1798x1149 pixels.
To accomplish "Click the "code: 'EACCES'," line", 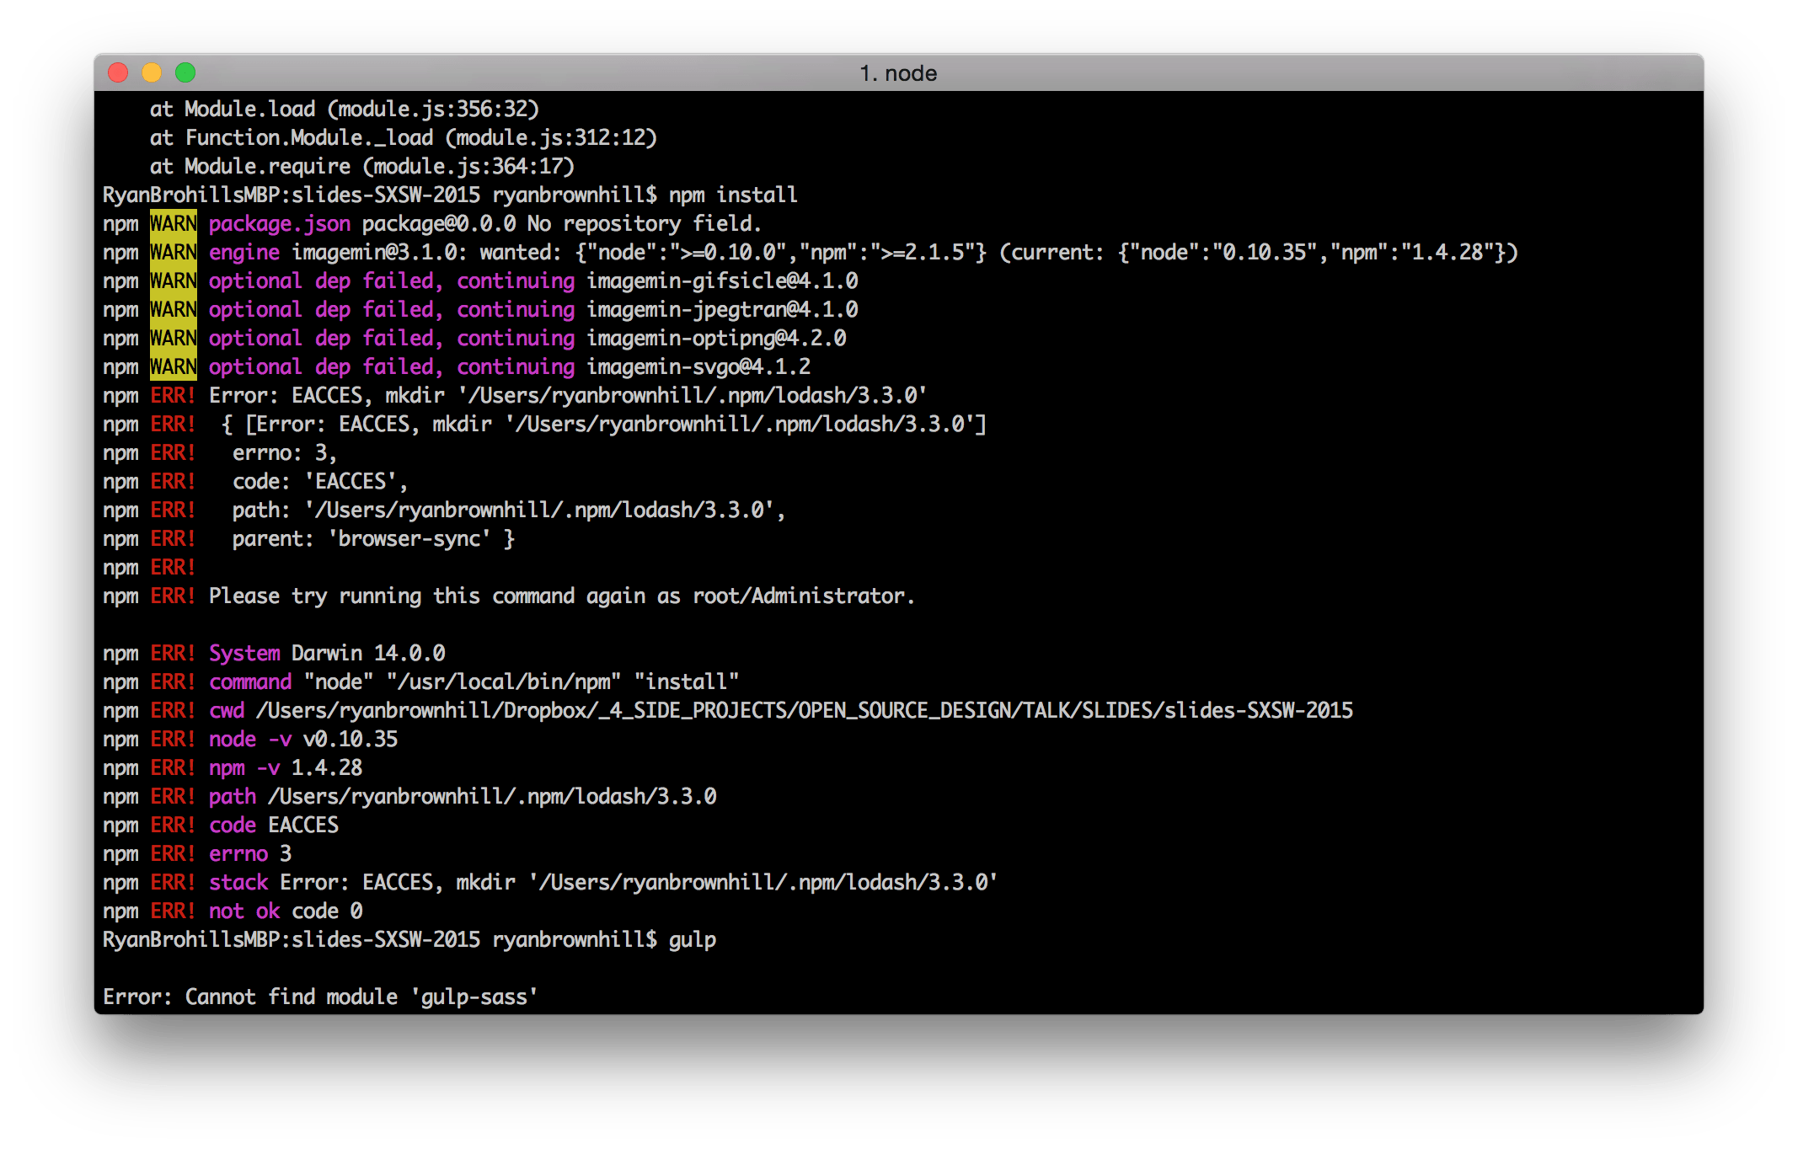I will tap(320, 482).
